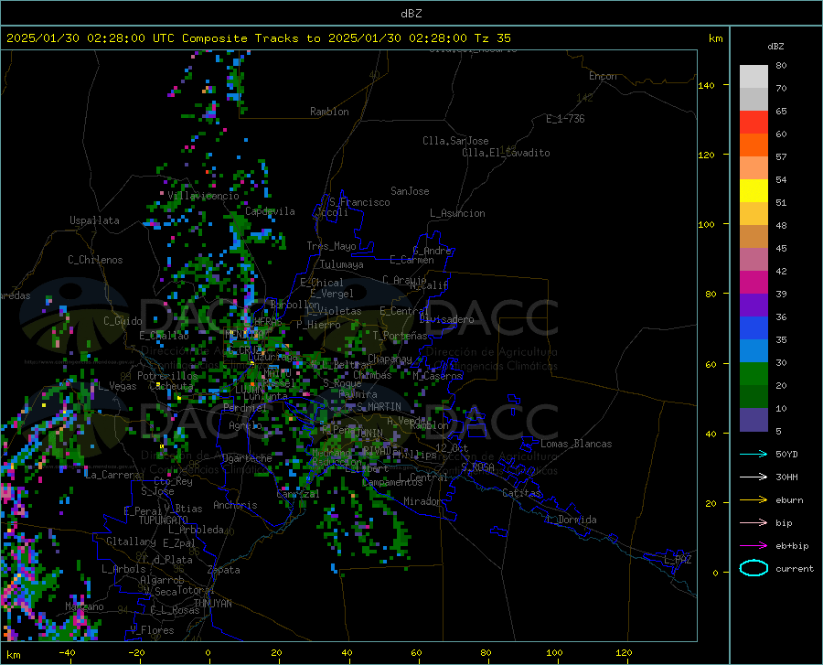Click the Mirador label
This screenshot has width=823, height=665.
coord(422,501)
